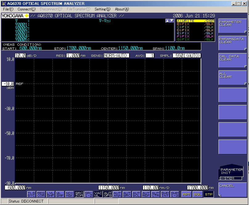Image resolution: width=249 pixels, height=205 pixels.
Task: Click the 10.0 dB/D scale field
Action: (x=20, y=56)
